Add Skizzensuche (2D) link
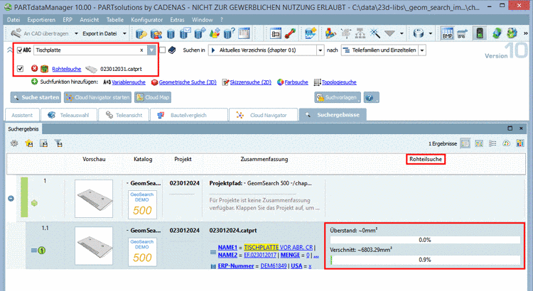The width and height of the screenshot is (533, 291). coord(251,82)
